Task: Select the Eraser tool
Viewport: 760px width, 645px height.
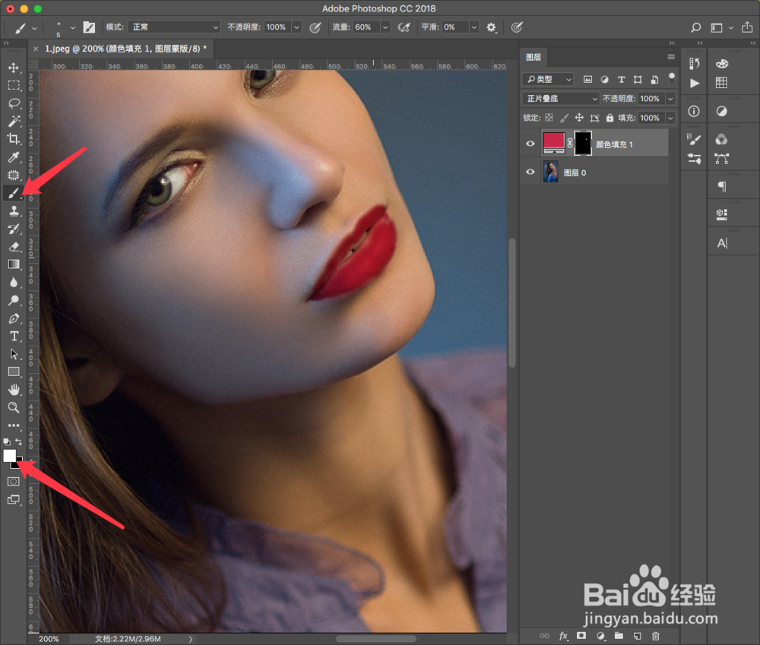Action: (14, 247)
